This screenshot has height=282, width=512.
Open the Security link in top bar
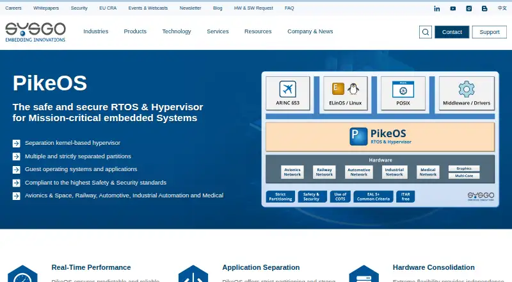click(x=79, y=8)
